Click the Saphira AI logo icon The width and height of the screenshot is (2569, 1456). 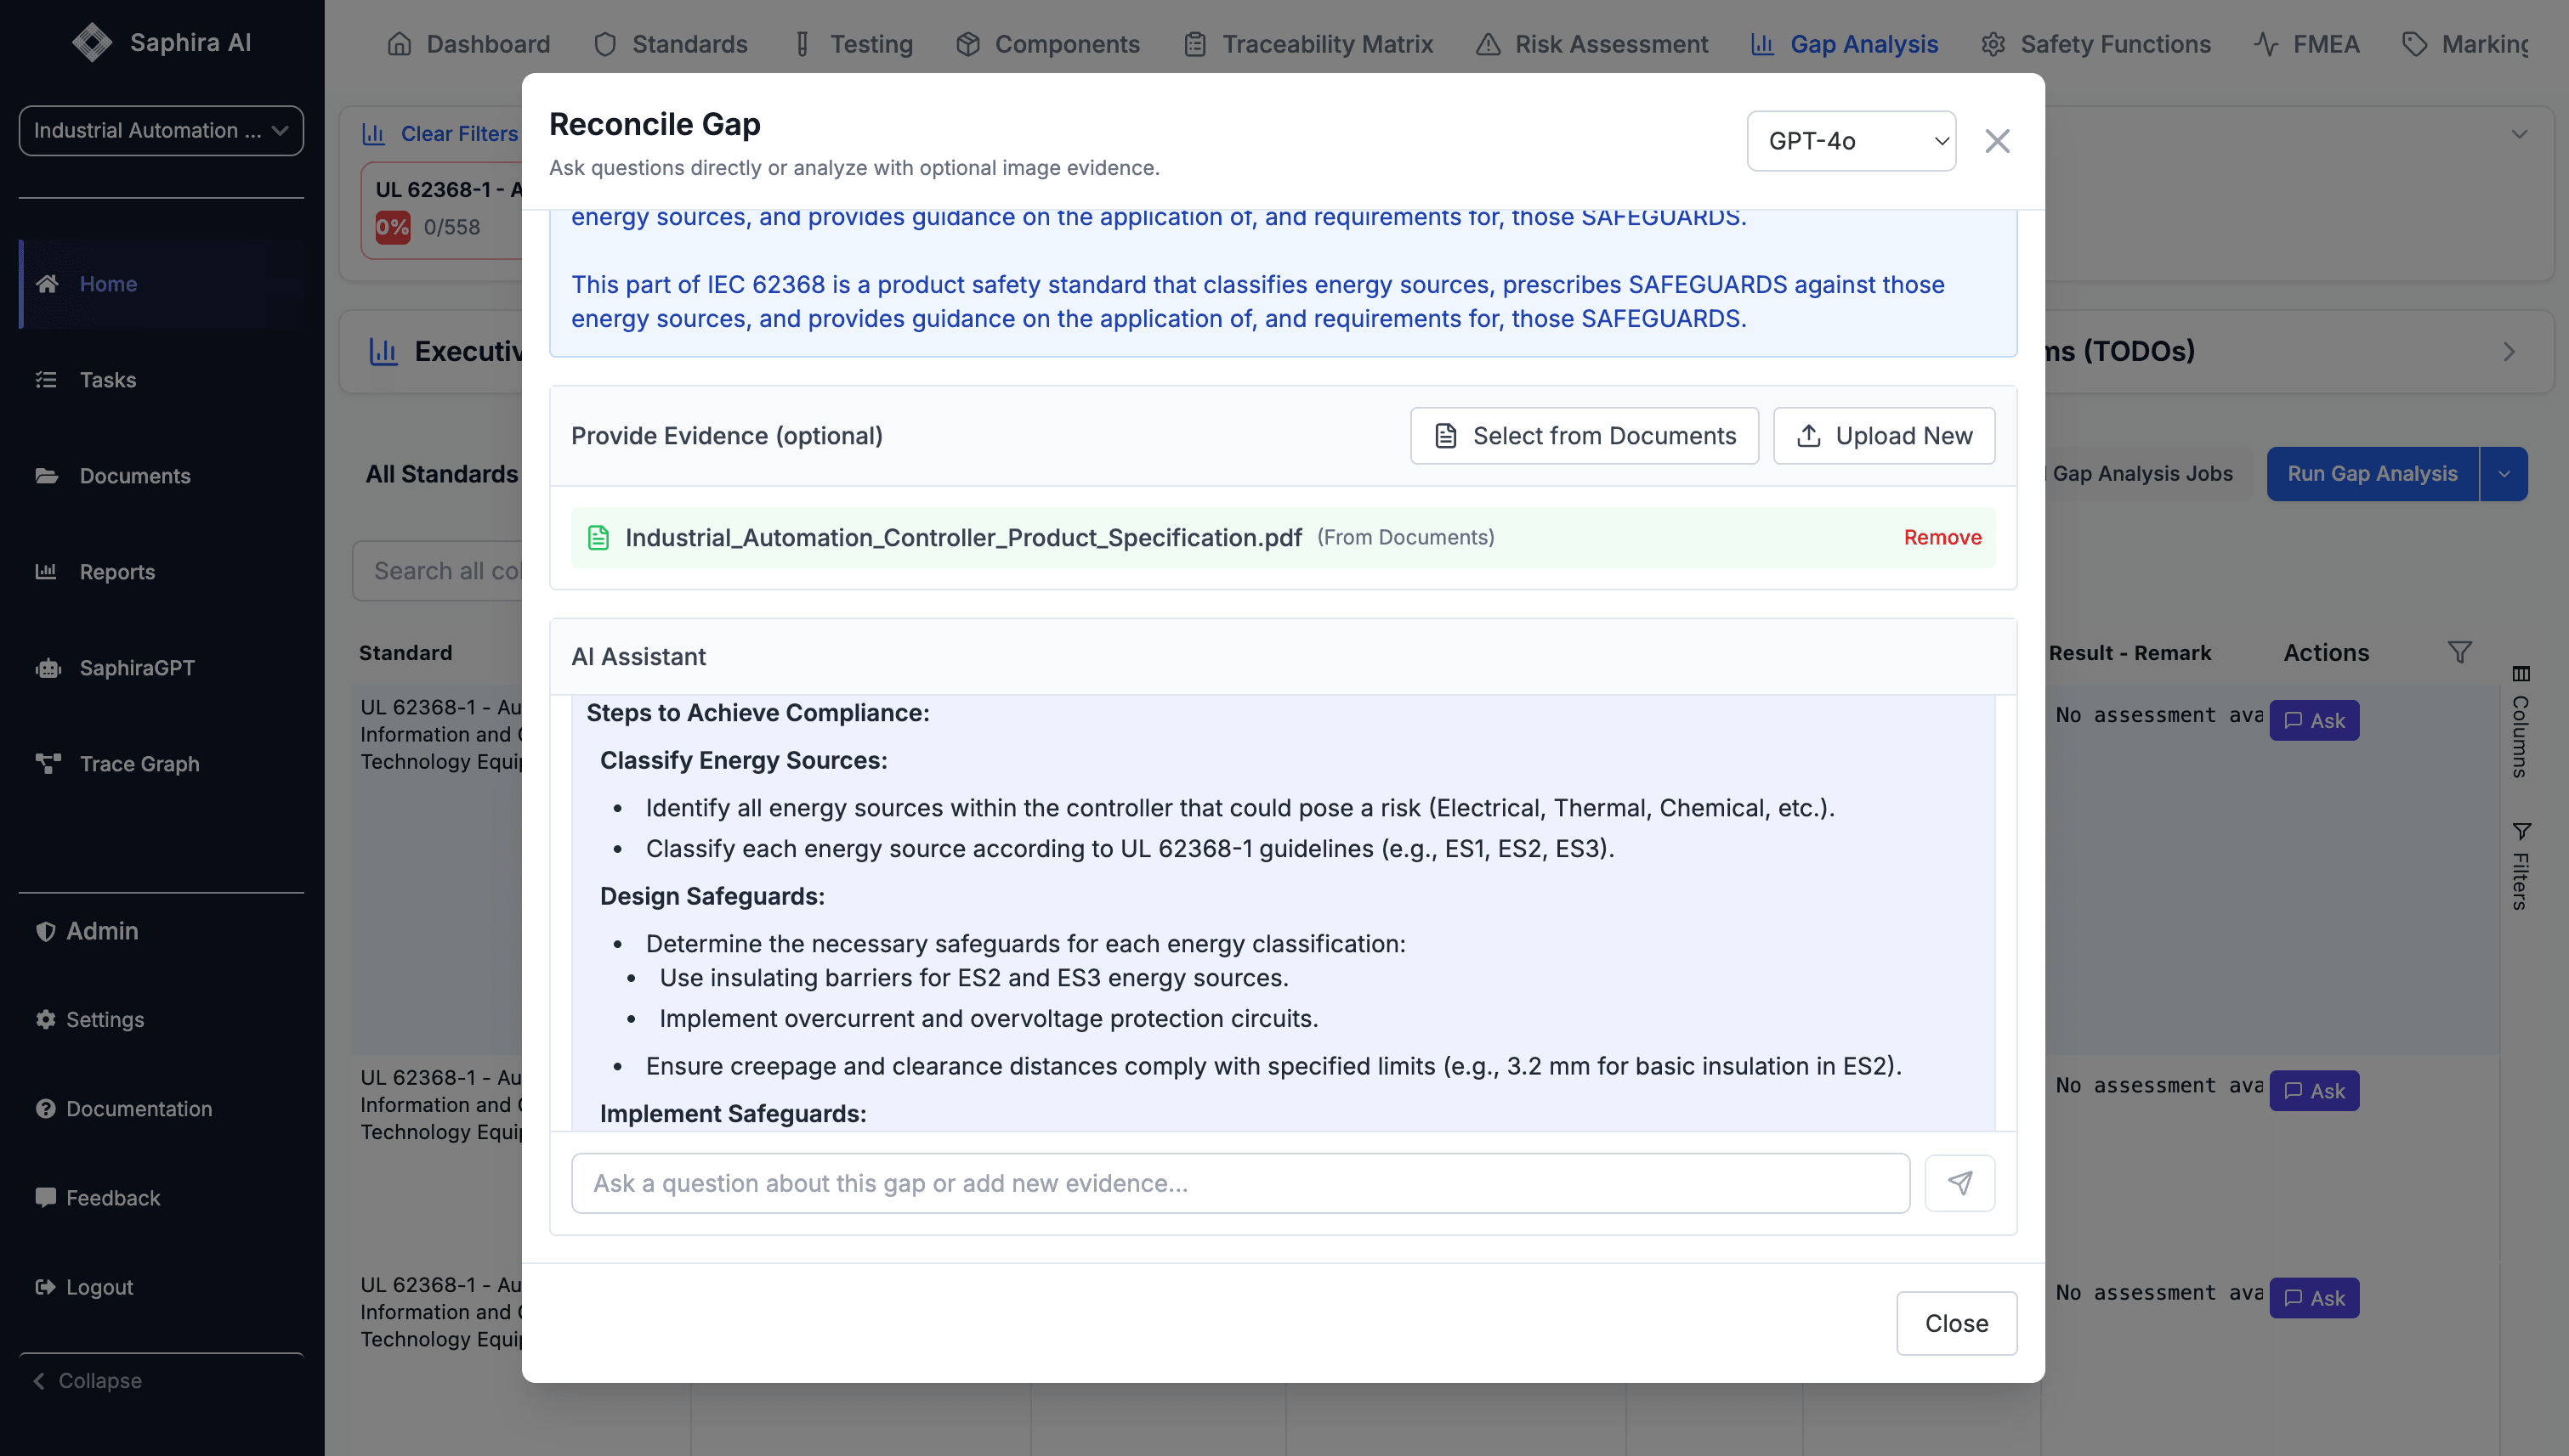92,42
